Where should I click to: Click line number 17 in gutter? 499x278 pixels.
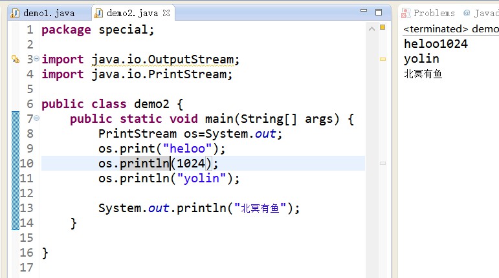27,268
